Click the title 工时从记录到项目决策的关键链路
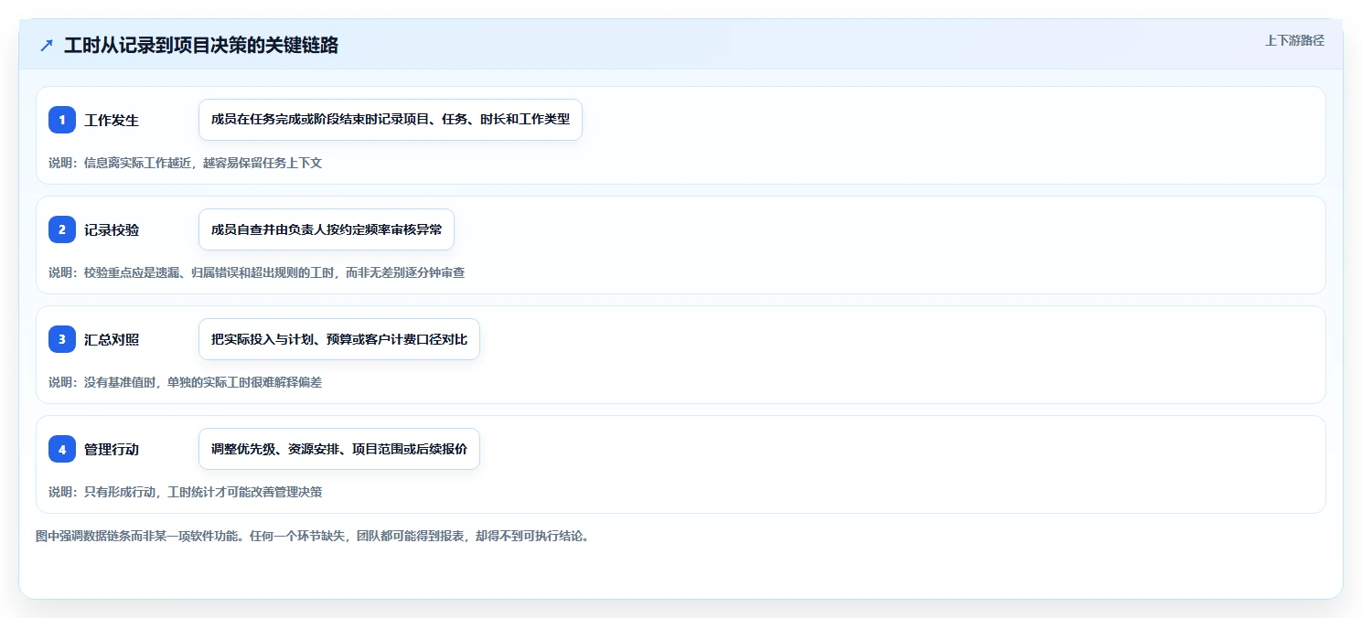Viewport: 1362px width, 618px height. 201,46
